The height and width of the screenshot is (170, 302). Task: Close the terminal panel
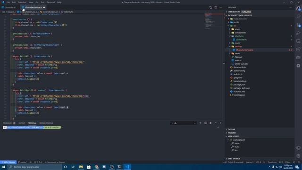pyautogui.click(x=221, y=123)
